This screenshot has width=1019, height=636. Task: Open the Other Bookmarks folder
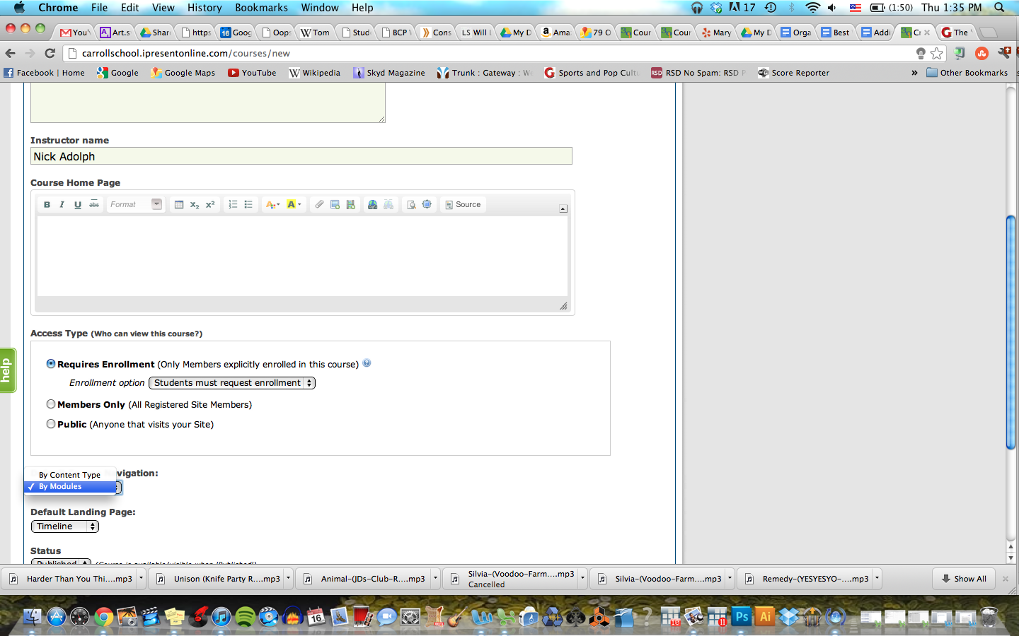tap(967, 73)
